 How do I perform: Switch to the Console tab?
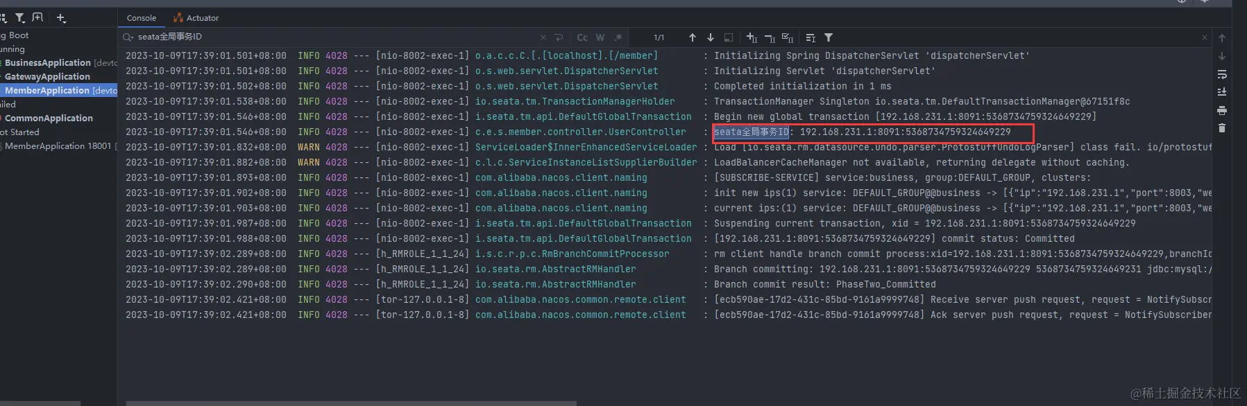pyautogui.click(x=142, y=18)
